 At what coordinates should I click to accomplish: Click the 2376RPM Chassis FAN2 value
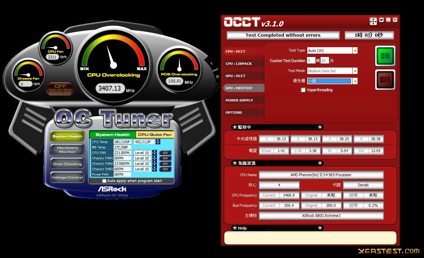point(122,164)
